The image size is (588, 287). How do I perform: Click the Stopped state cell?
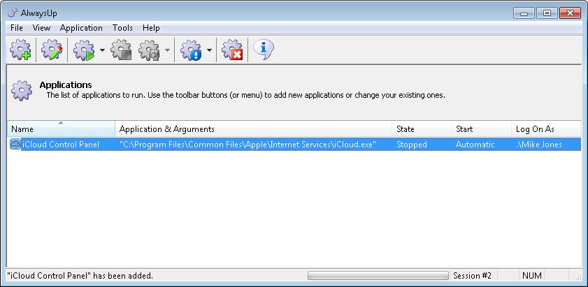click(x=412, y=145)
